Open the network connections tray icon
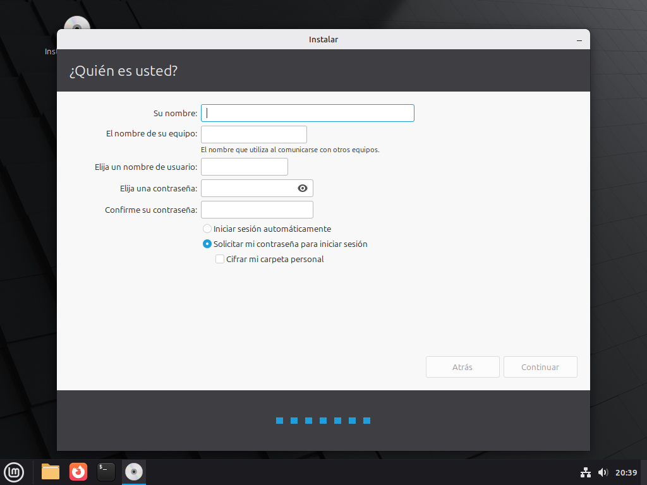This screenshot has height=485, width=647. pos(585,472)
